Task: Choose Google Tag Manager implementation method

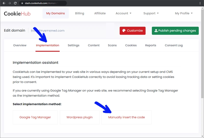Action: tap(35, 117)
